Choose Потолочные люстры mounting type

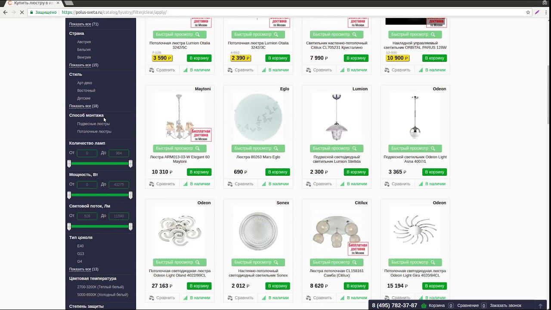(94, 131)
